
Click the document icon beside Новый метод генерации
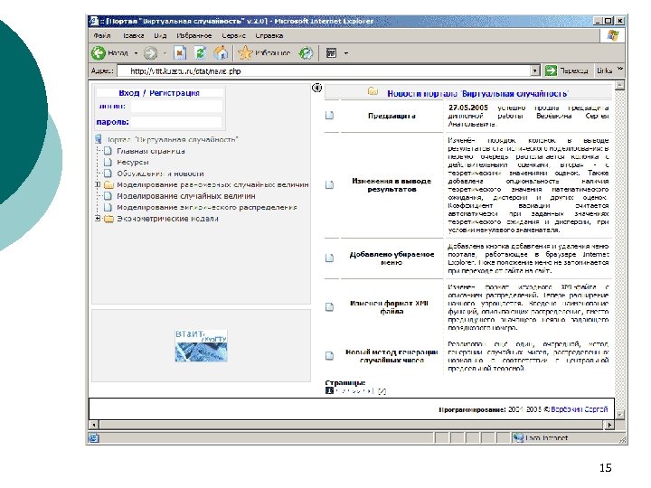tap(329, 356)
